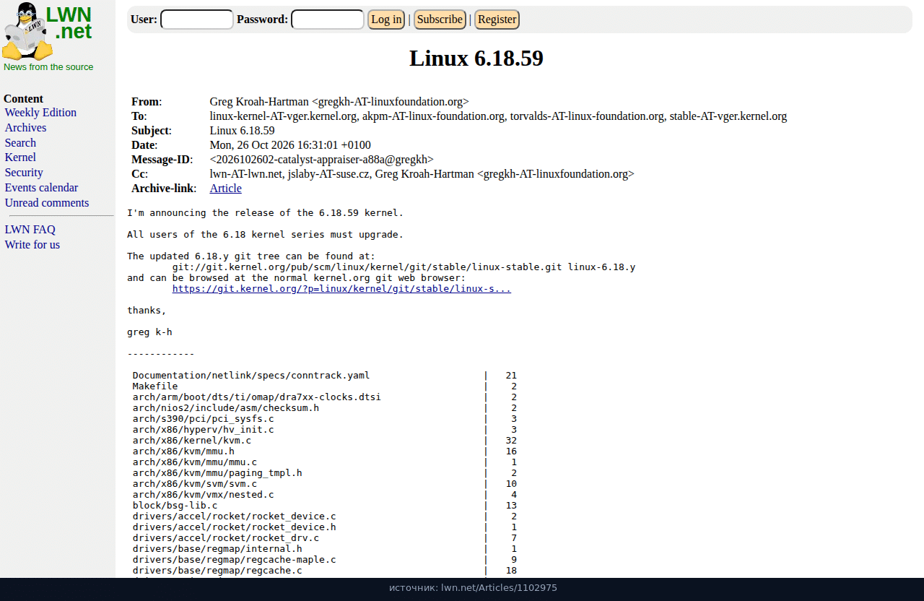Click the Cc recipients line
Image resolution: width=924 pixels, height=601 pixels.
pyautogui.click(x=422, y=174)
